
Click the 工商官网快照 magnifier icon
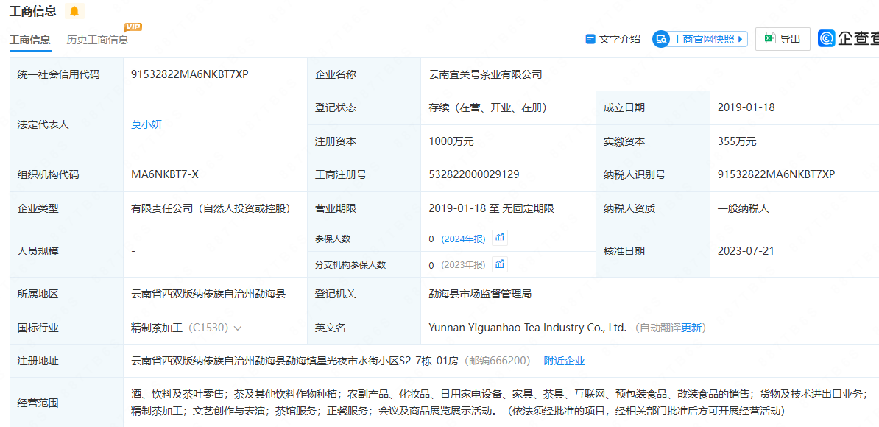pyautogui.click(x=661, y=39)
